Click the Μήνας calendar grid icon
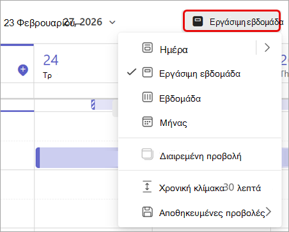The image size is (289, 232). coord(147,121)
